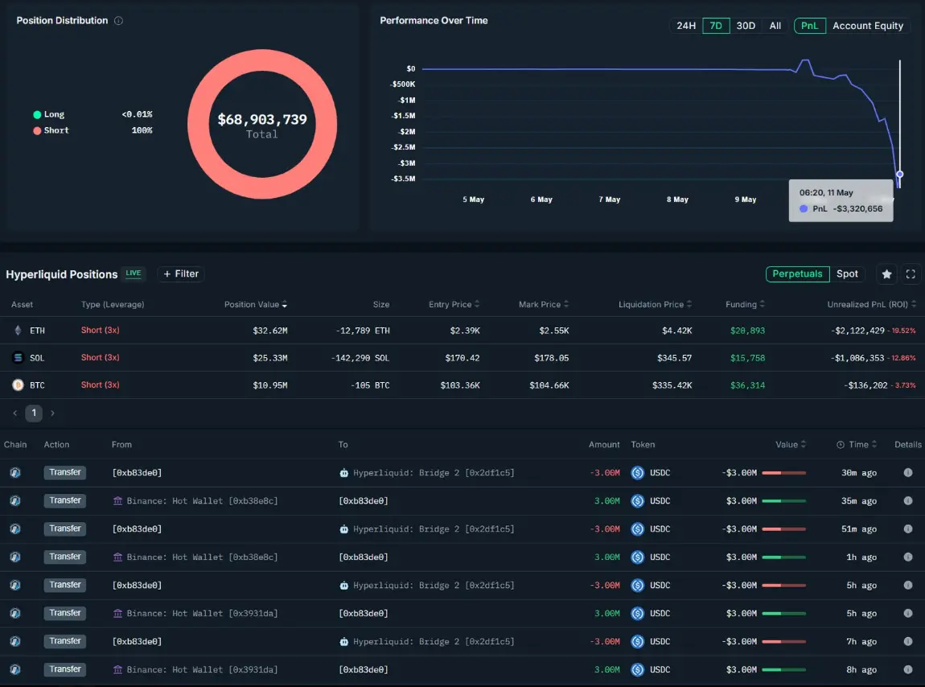This screenshot has width=925, height=687.
Task: Click the LIVE badge next to positions title
Action: [x=134, y=274]
